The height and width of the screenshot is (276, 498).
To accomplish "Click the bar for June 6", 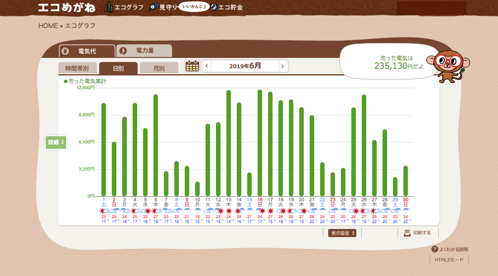I will point(156,145).
